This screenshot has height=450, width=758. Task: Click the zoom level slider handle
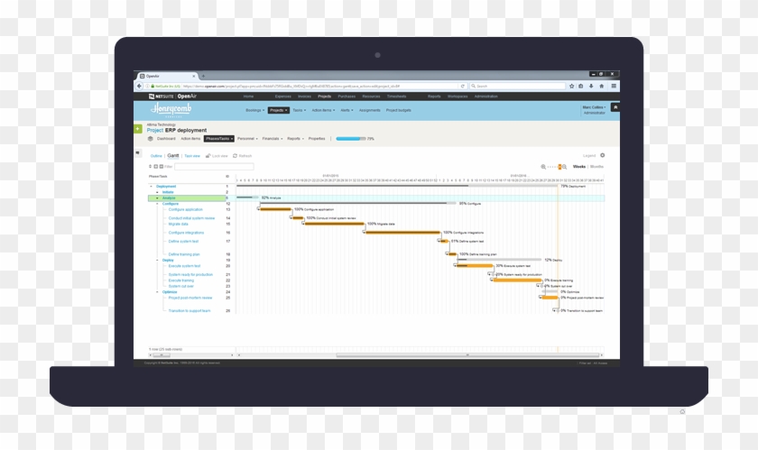[559, 167]
